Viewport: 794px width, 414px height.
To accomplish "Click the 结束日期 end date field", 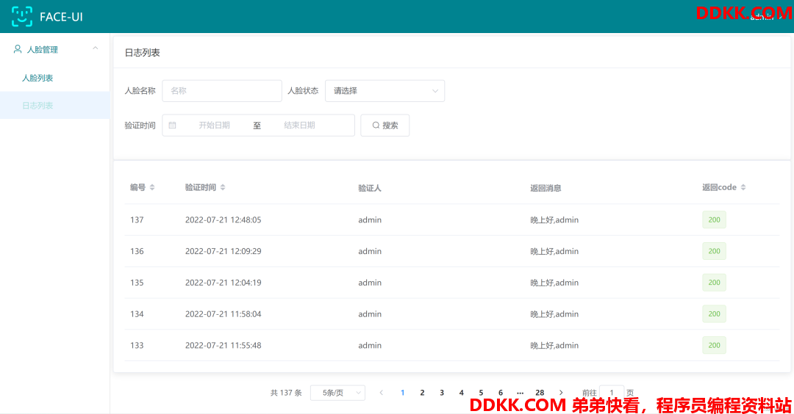I will click(299, 126).
